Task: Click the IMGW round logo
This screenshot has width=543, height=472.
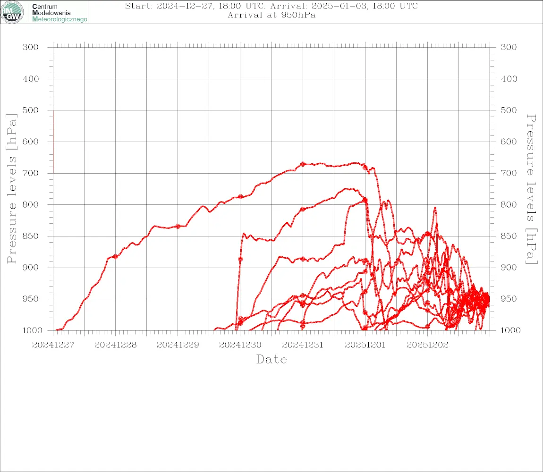Action: tap(12, 12)
